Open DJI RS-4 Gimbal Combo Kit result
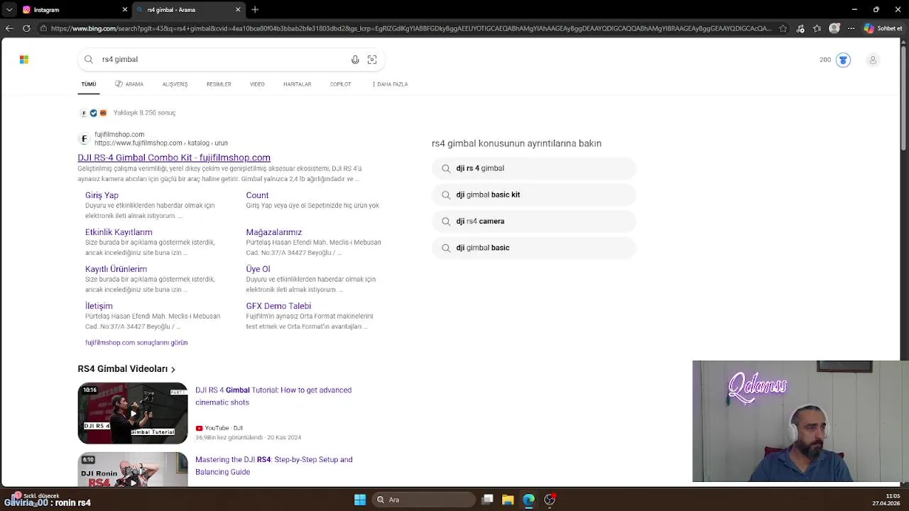The width and height of the screenshot is (909, 511). [x=174, y=158]
